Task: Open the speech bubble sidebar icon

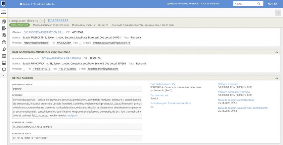Action: tap(4, 70)
